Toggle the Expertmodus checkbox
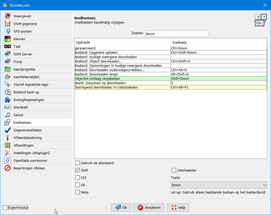Image resolution: width=271 pixels, height=215 pixels. pos(5,208)
